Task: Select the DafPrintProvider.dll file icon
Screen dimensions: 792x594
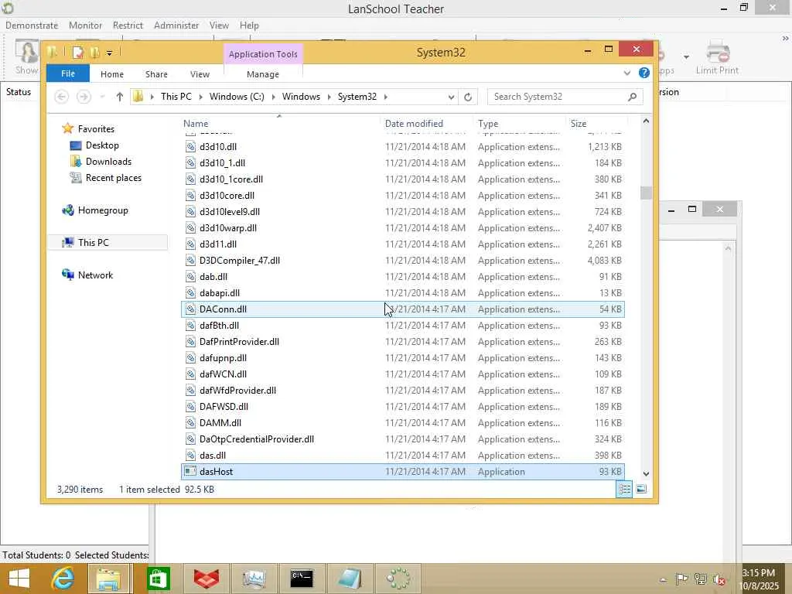Action: [190, 341]
